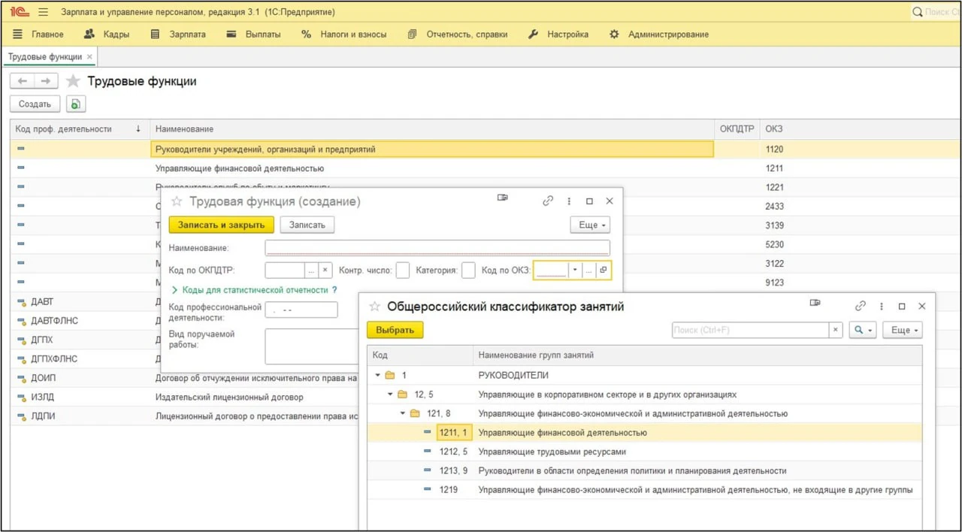Open the global search field at top right
962x532 pixels.
(x=936, y=12)
